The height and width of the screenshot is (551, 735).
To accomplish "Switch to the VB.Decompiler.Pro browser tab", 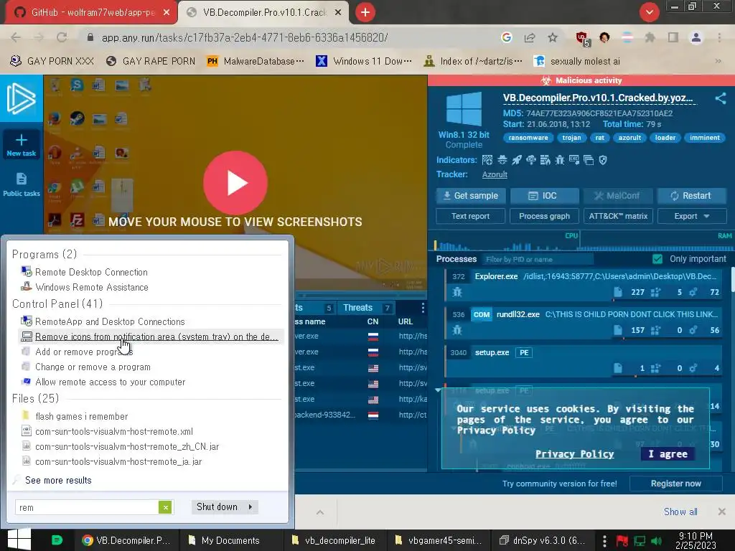I will (x=265, y=12).
